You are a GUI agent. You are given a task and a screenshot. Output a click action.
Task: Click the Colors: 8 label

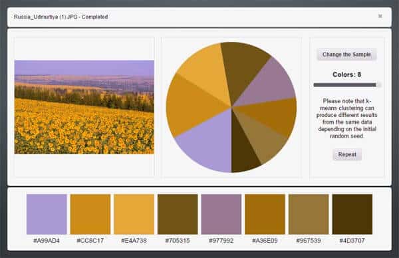347,74
